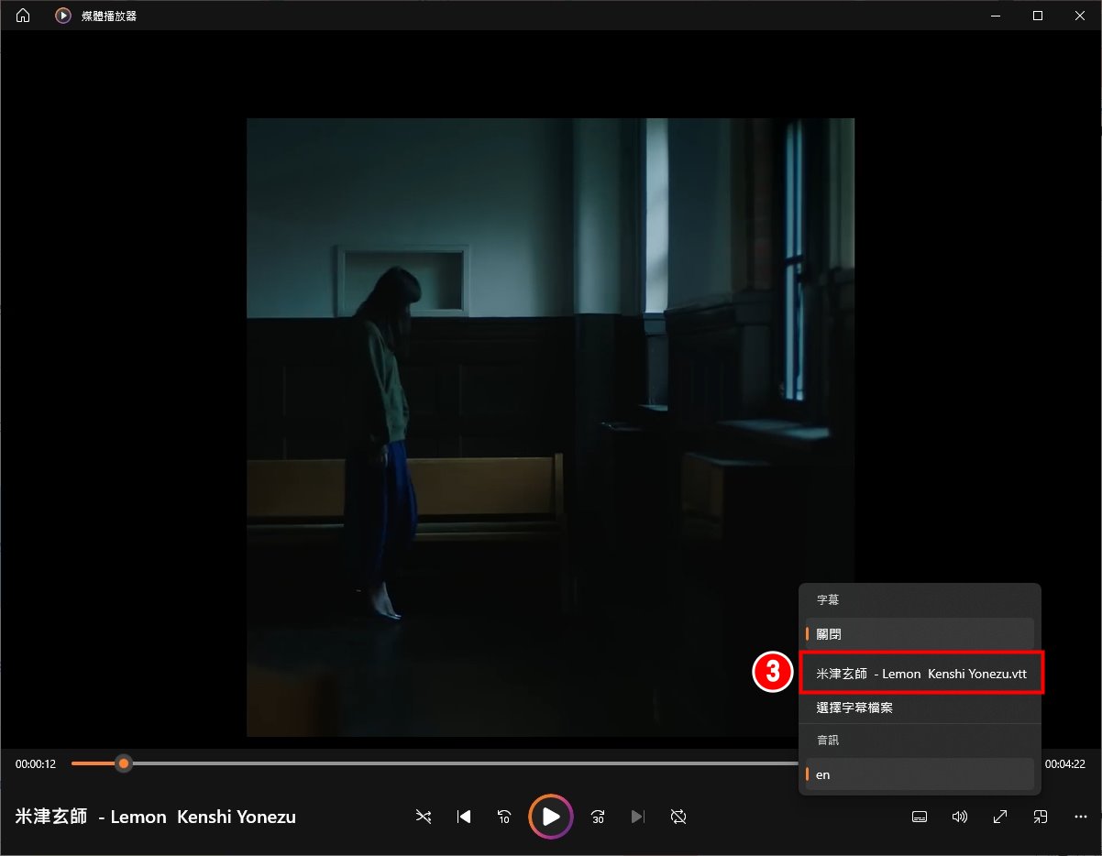The height and width of the screenshot is (856, 1102).
Task: Turn subtitles off with 關閉
Action: tap(920, 634)
